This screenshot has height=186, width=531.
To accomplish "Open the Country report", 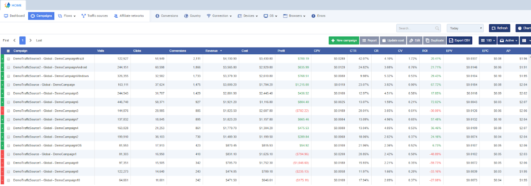I will point(192,16).
